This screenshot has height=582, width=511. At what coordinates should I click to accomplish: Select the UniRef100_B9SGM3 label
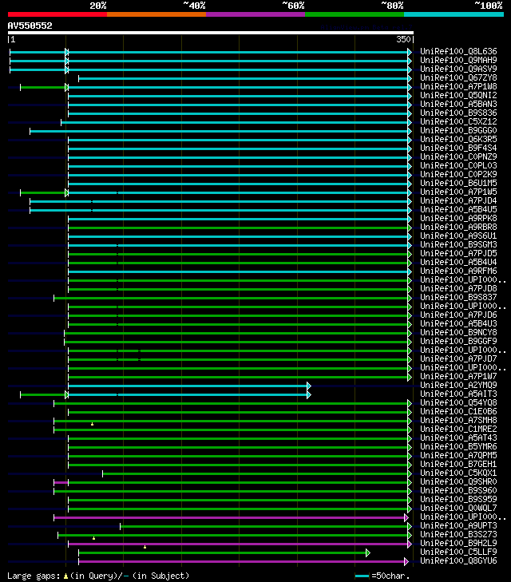point(458,244)
